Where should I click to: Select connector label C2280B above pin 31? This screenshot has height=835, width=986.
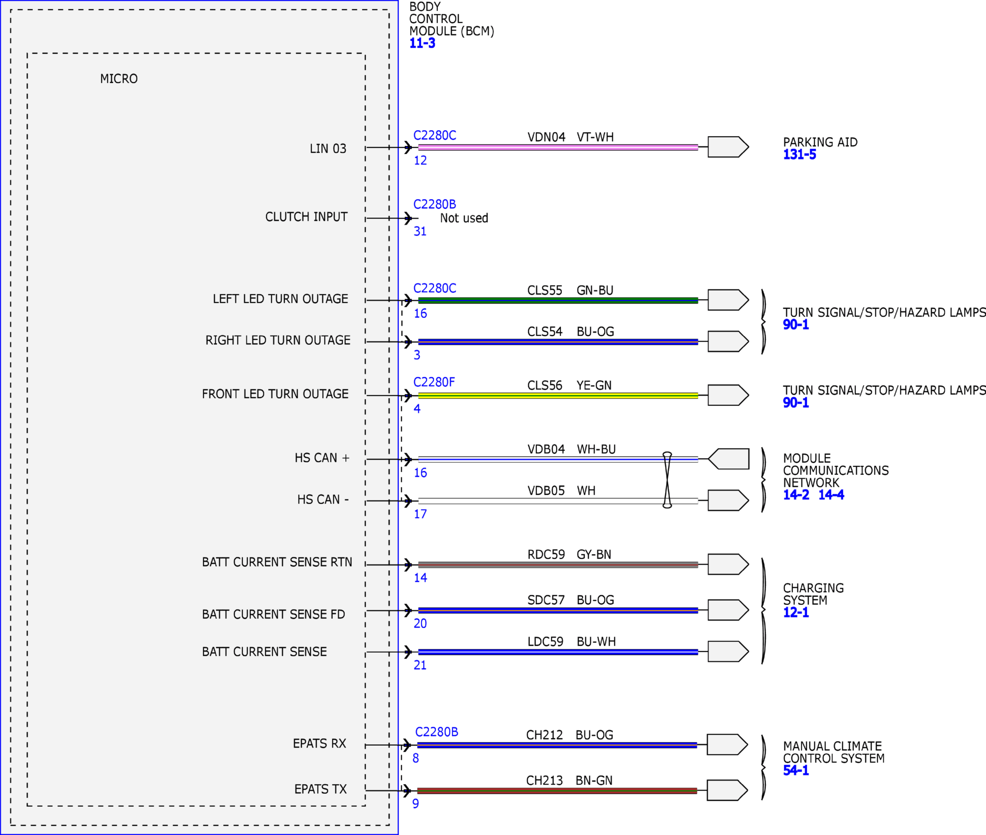[x=435, y=205]
